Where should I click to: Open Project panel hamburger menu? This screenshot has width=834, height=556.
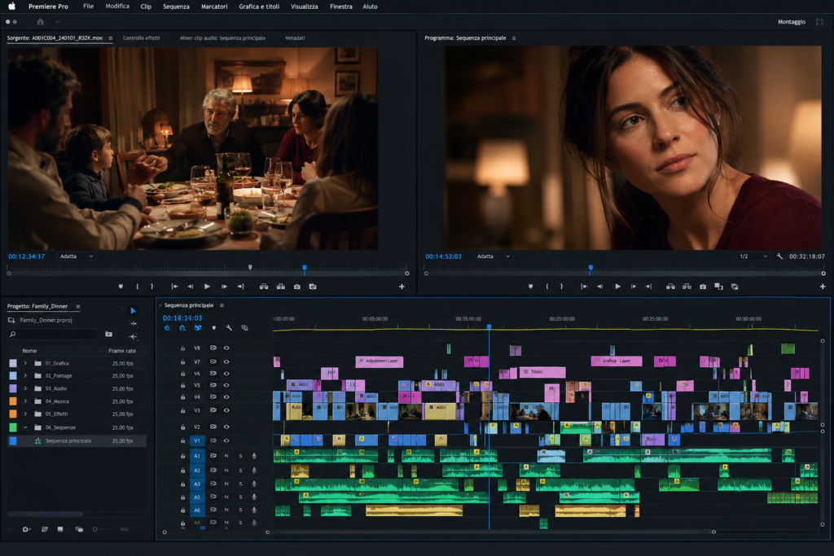click(78, 307)
